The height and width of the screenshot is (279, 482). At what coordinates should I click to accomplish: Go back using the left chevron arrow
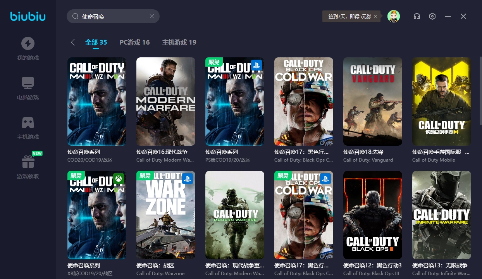73,42
